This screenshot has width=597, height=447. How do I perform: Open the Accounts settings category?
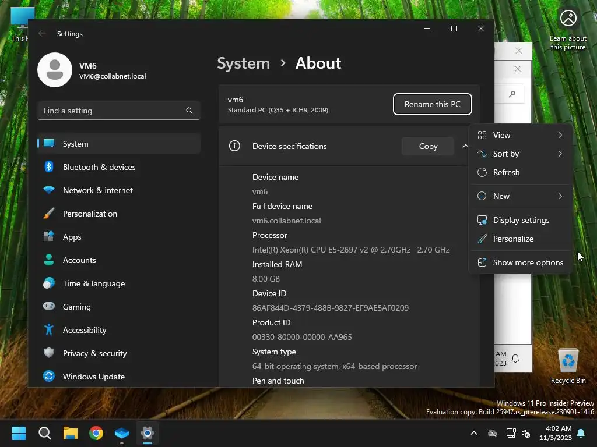point(119,260)
